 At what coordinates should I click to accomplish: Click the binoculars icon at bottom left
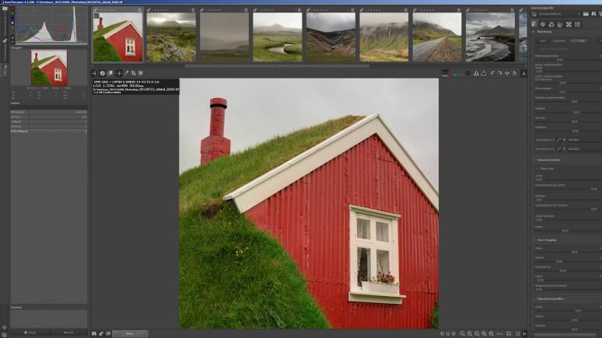(x=94, y=334)
